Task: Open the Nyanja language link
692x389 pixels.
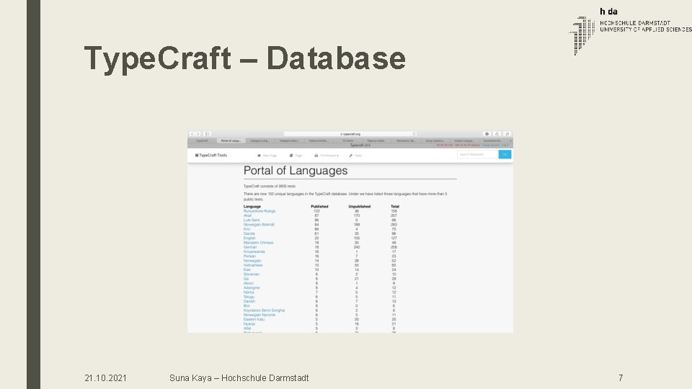Action: 249,324
